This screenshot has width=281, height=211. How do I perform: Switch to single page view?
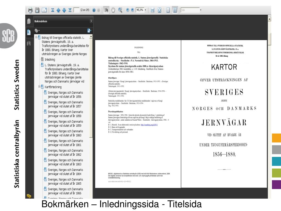[168, 10]
